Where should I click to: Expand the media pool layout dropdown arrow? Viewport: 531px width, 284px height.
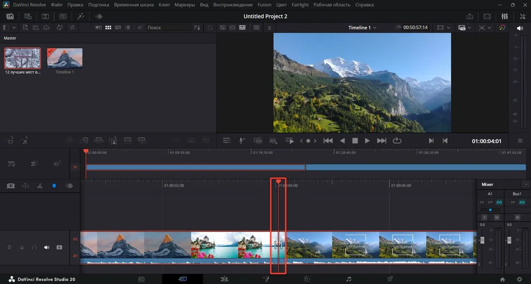pyautogui.click(x=13, y=28)
